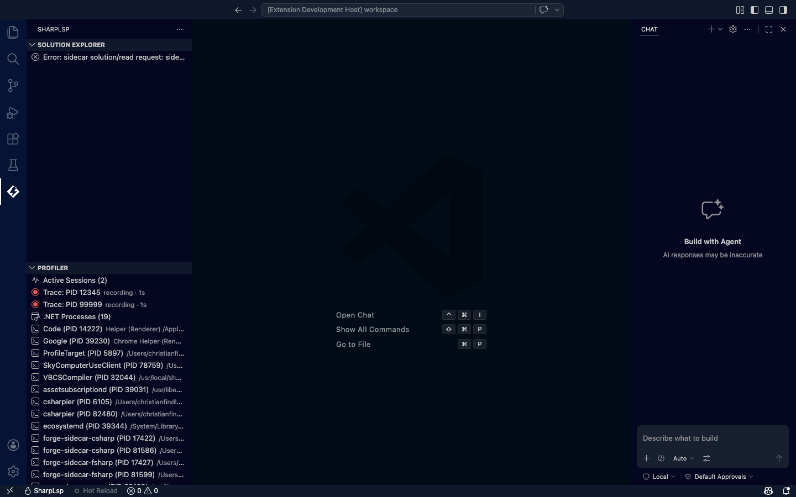This screenshot has width=796, height=497.
Task: Click SharpLsp status bar item
Action: click(x=44, y=490)
